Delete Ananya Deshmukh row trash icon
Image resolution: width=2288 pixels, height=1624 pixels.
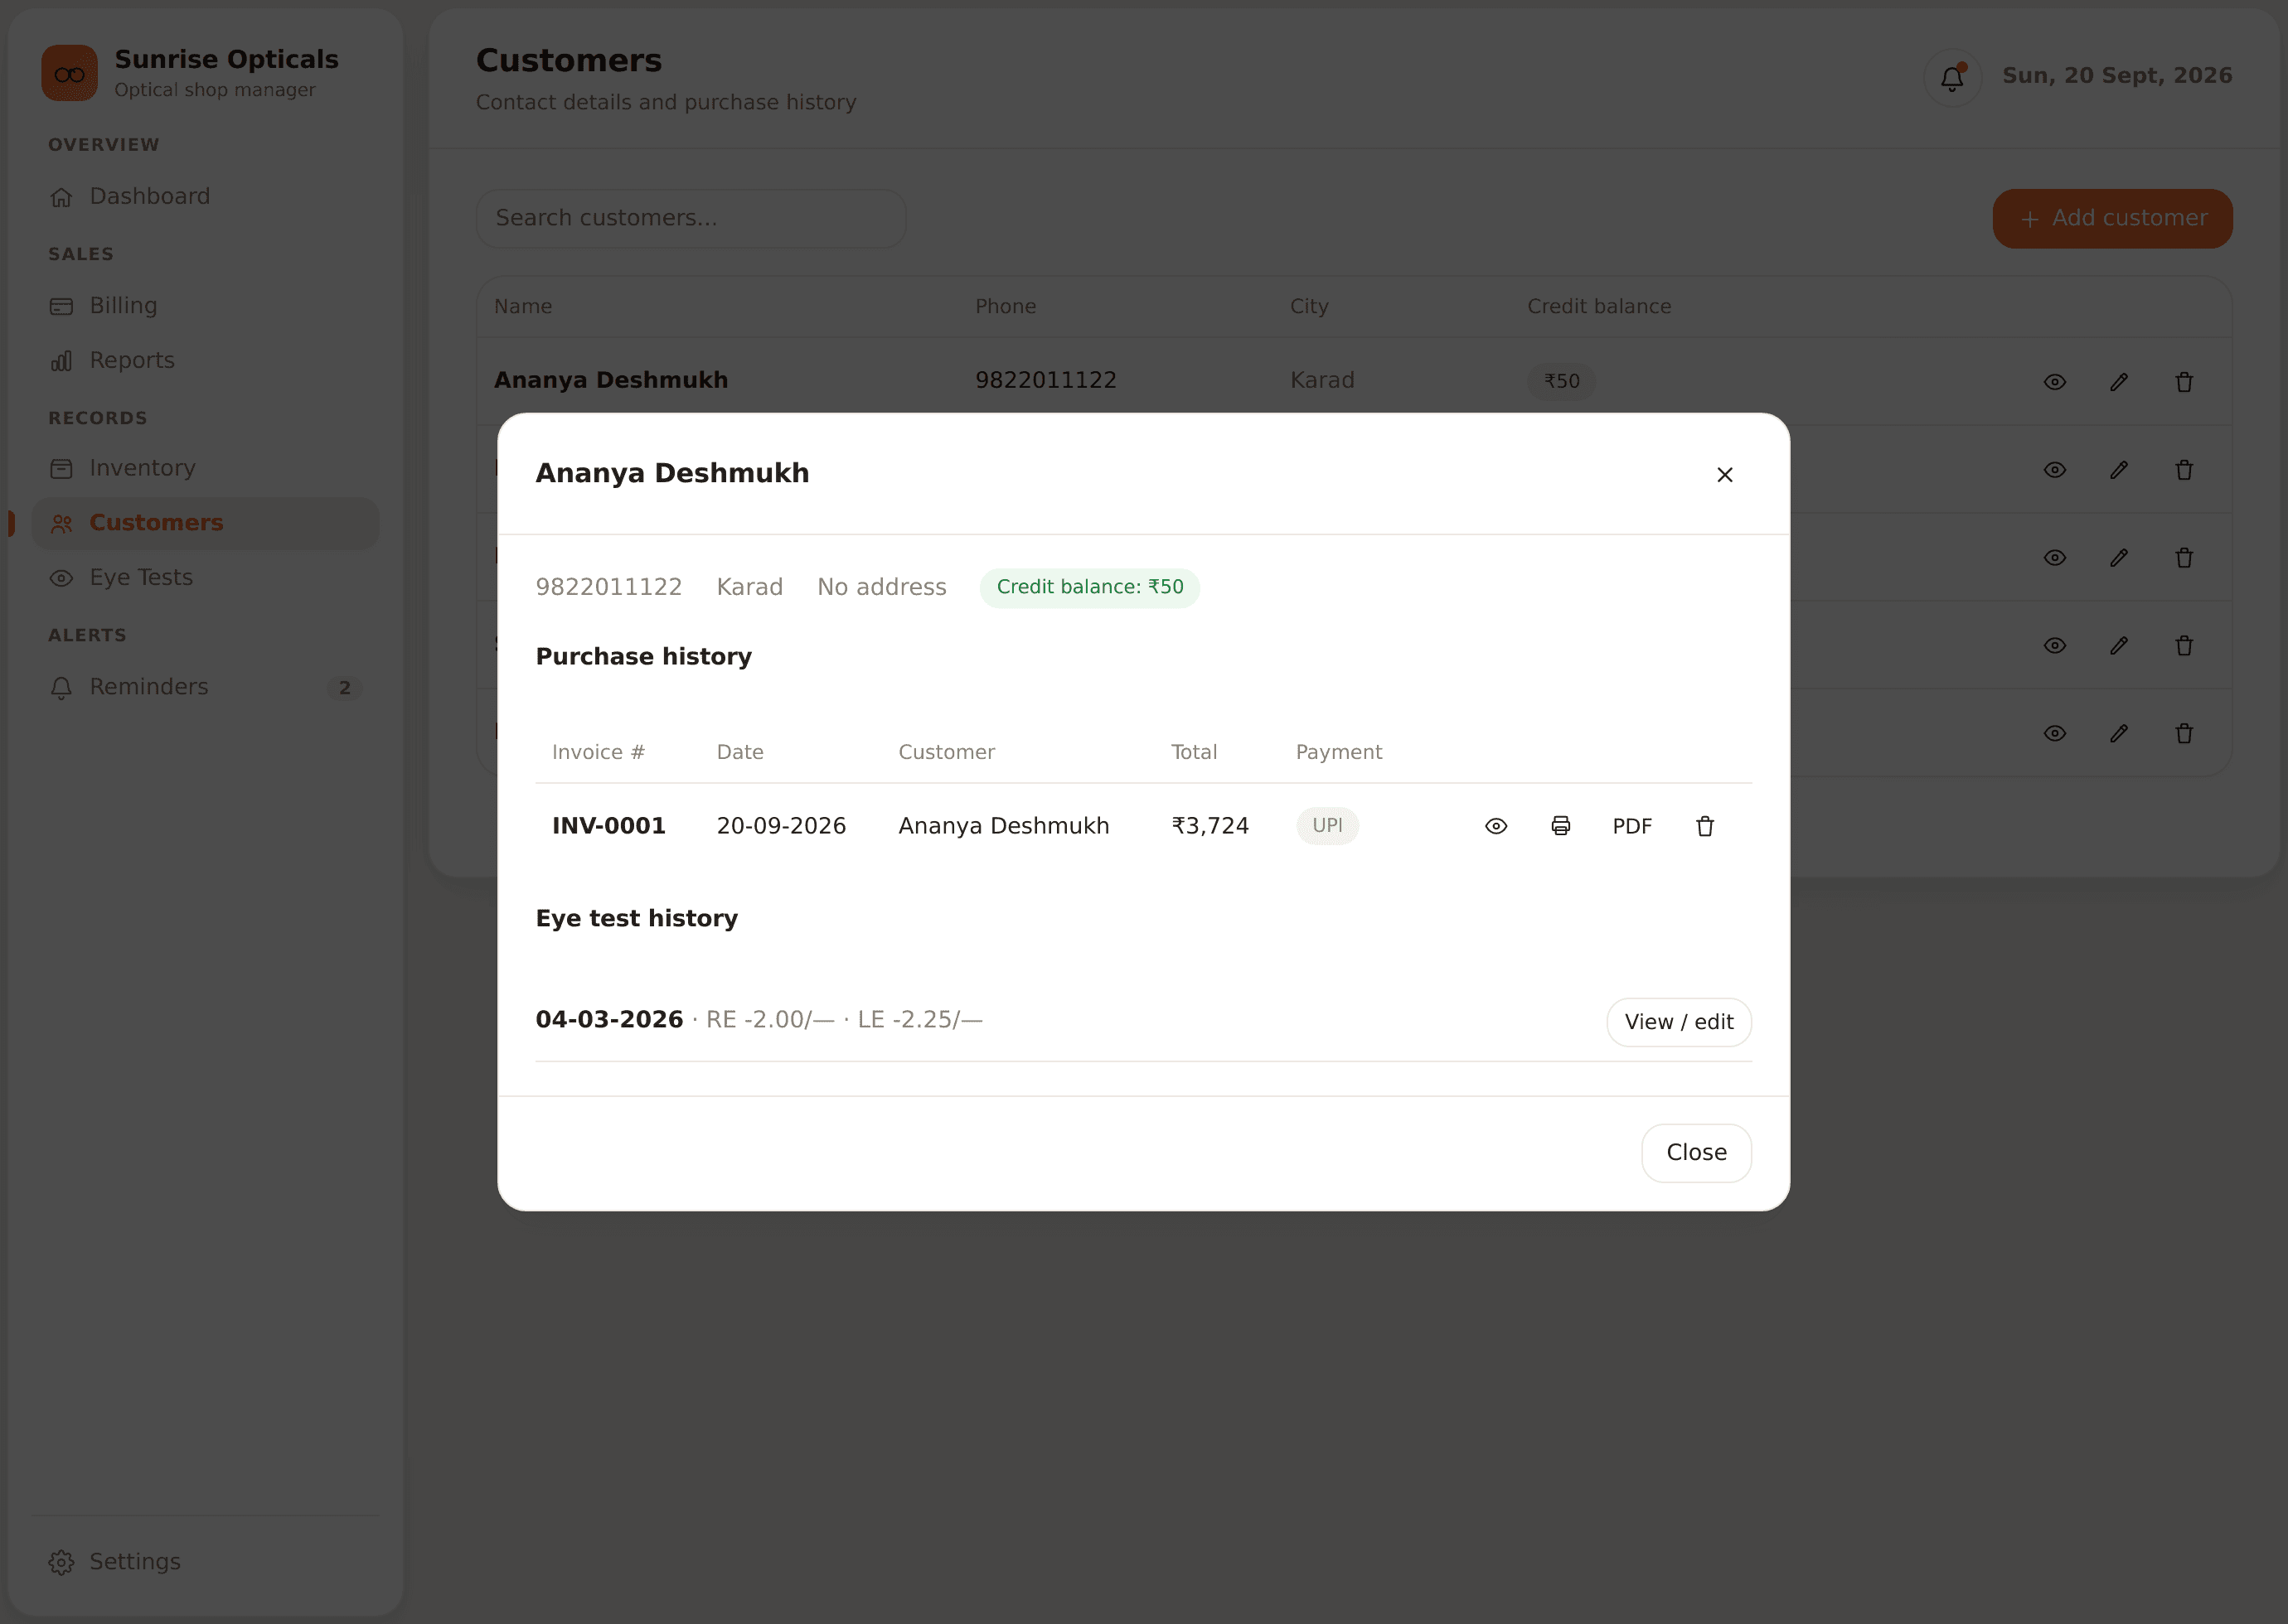pos(2184,382)
